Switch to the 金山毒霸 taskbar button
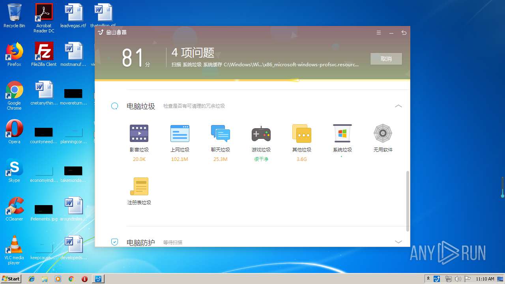This screenshot has width=505, height=284. (x=98, y=279)
